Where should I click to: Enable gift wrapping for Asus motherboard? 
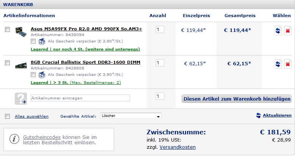click(33, 41)
